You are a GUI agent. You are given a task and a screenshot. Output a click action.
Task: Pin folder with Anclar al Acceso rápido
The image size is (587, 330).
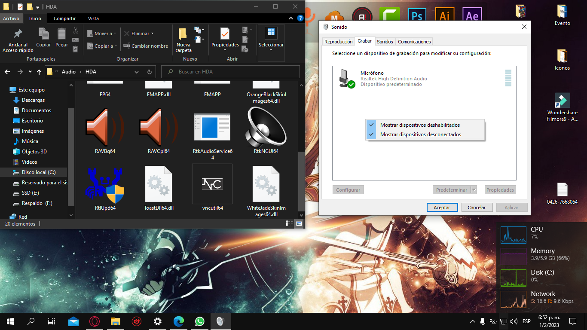pos(18,41)
